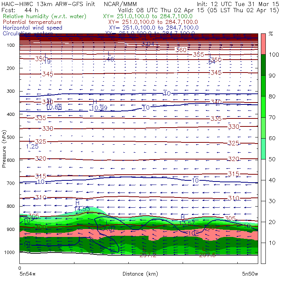Select 'Circulation vectors' legend label
This screenshot has width=281, height=281.
tap(28, 33)
